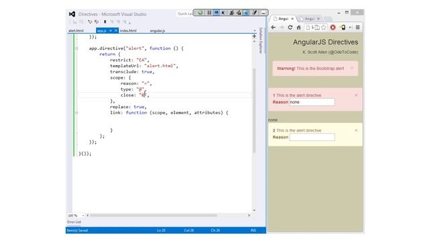Close alert directive number 1
Screen dimensions: 430x242
pyautogui.click(x=356, y=95)
